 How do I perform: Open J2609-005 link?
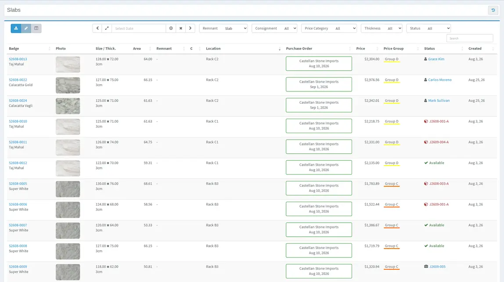437,267
